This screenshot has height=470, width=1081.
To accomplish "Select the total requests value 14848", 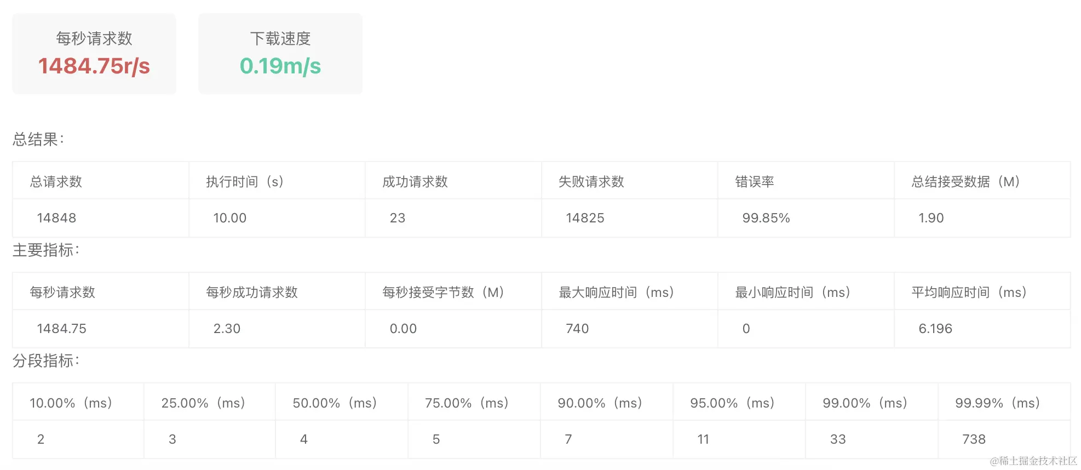I will pos(56,218).
